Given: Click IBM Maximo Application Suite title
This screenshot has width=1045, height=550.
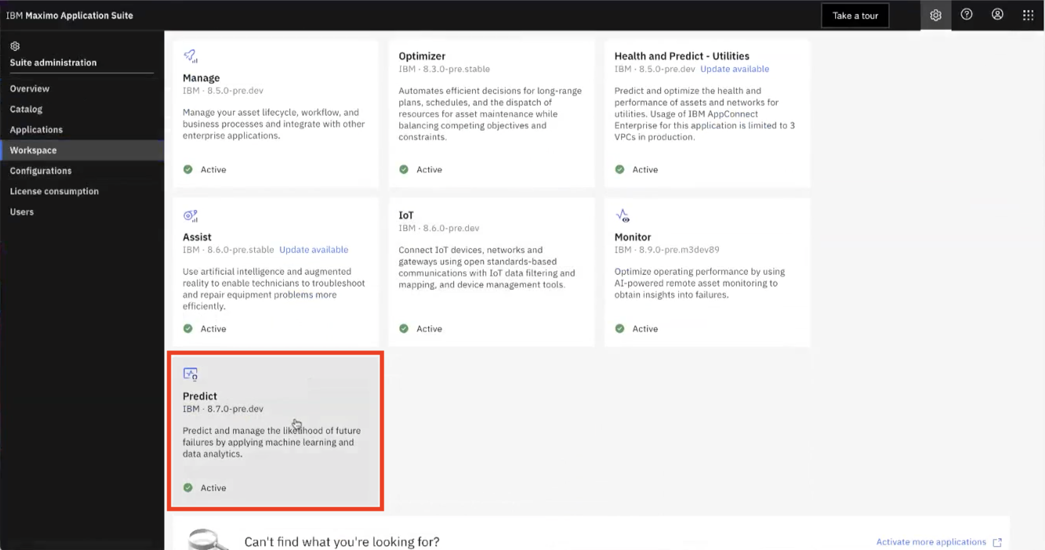Looking at the screenshot, I should coord(69,15).
